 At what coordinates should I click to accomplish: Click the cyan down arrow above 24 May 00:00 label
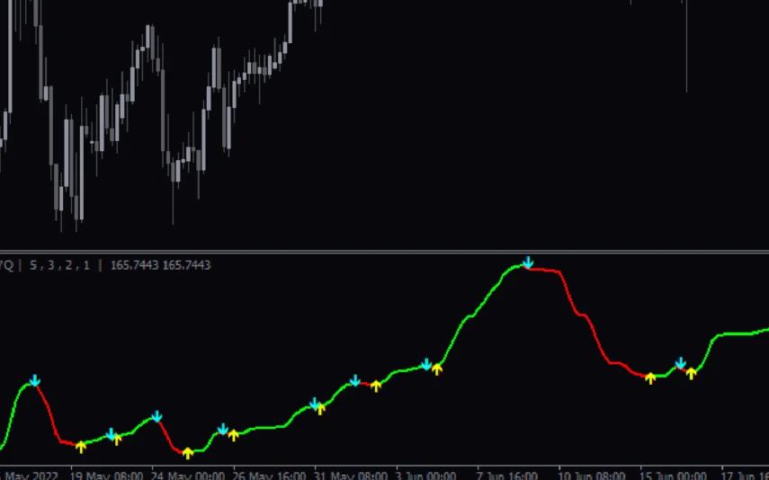[156, 415]
